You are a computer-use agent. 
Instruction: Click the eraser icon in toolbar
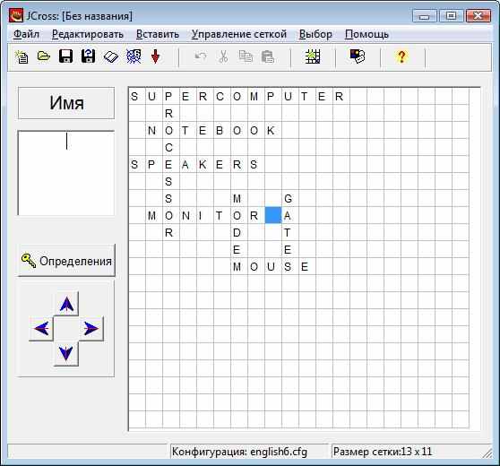tap(111, 57)
